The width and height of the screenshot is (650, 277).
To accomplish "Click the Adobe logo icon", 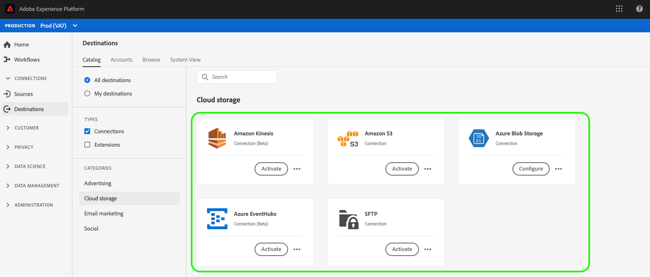I will pos(10,9).
